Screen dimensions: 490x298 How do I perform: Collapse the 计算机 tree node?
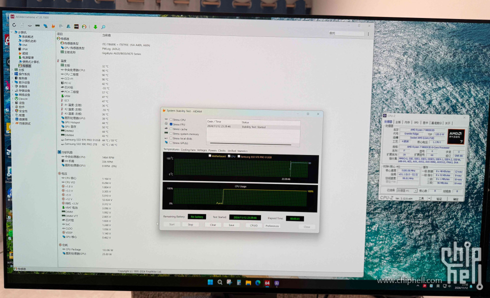[12, 32]
